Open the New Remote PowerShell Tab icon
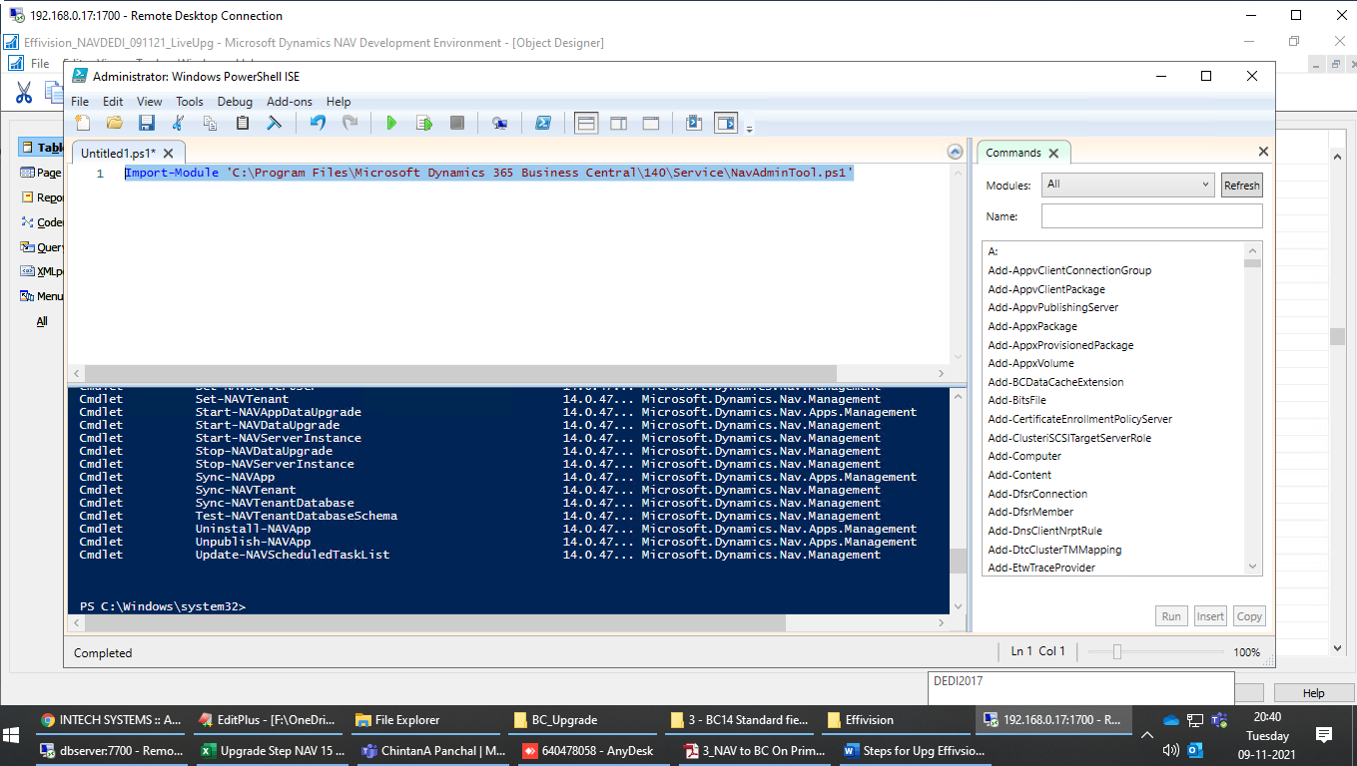This screenshot has width=1357, height=766. (499, 123)
